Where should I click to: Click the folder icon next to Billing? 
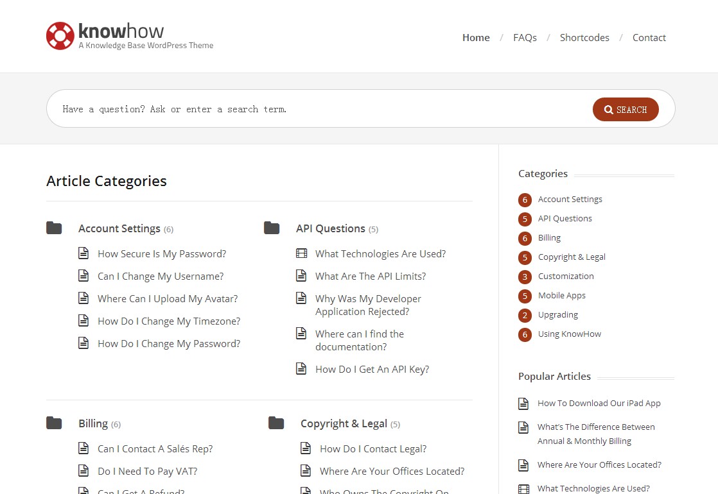pos(54,423)
